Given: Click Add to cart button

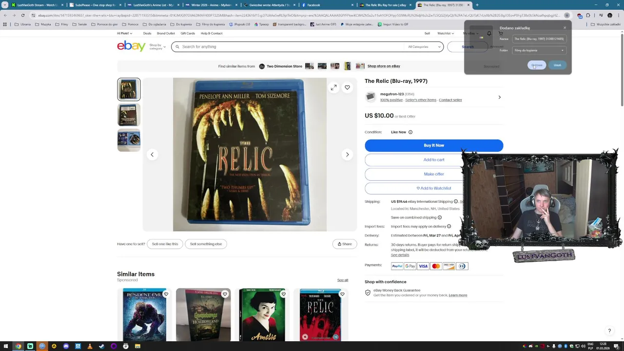Looking at the screenshot, I should tap(434, 160).
